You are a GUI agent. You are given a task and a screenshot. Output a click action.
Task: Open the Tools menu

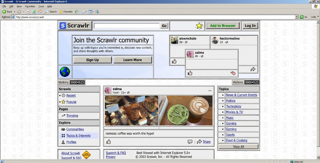click(x=41, y=7)
